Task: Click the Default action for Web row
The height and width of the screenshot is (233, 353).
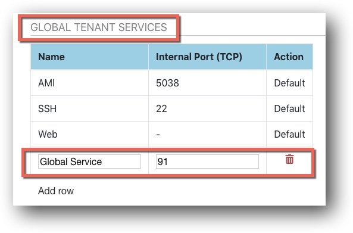Action: click(289, 134)
